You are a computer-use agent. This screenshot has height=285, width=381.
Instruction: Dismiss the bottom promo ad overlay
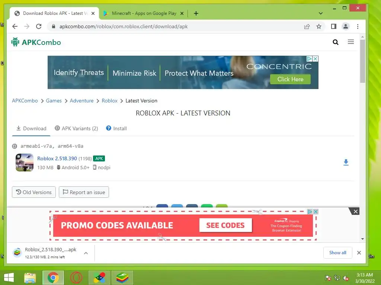[x=355, y=212]
